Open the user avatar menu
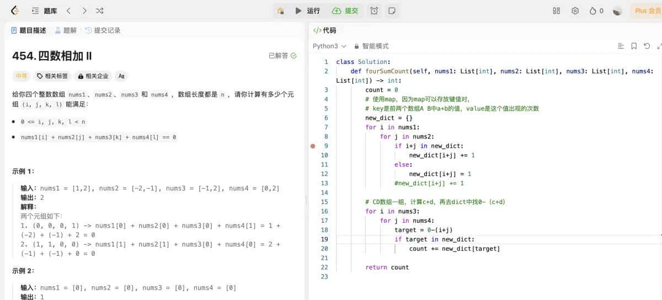The image size is (662, 300). [x=617, y=10]
